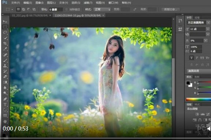The width and height of the screenshot is (211, 140).
Task: Pick a color from the spectrum ramp
Action: [x=199, y=99]
